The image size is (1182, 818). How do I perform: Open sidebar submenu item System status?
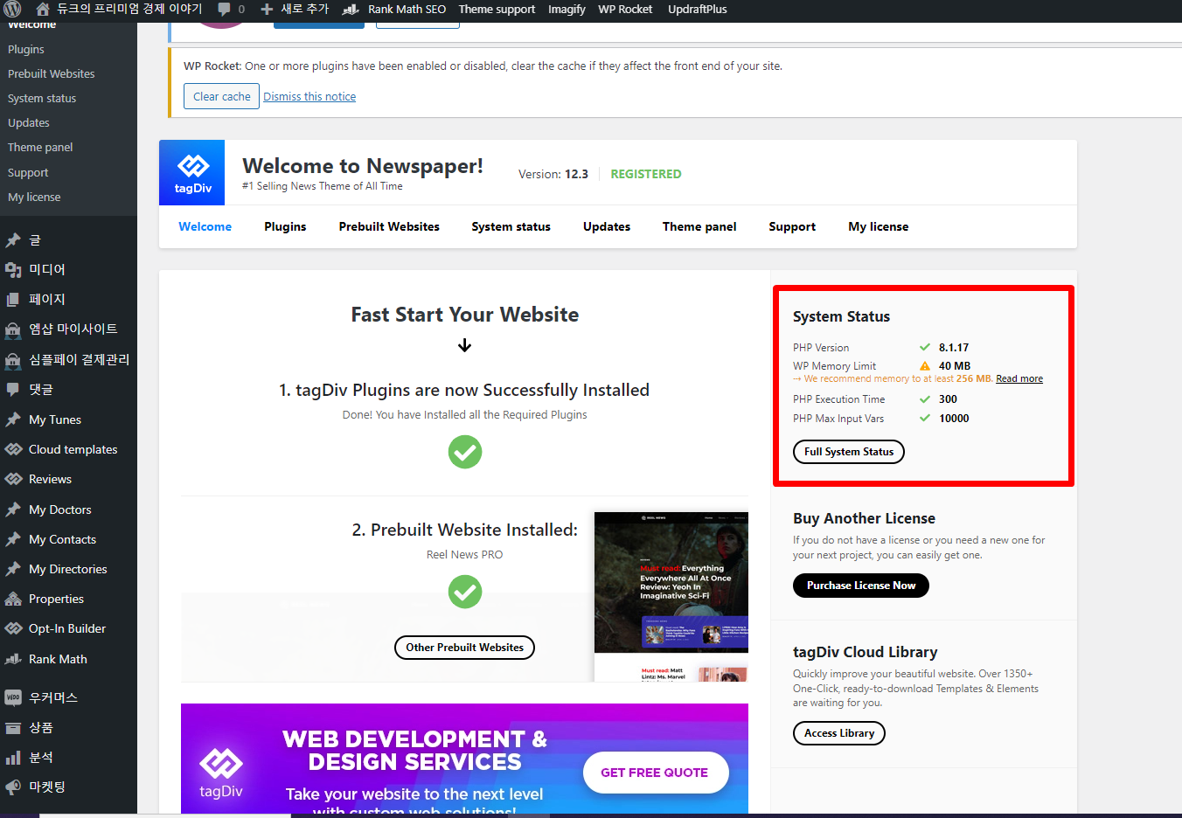(x=42, y=99)
